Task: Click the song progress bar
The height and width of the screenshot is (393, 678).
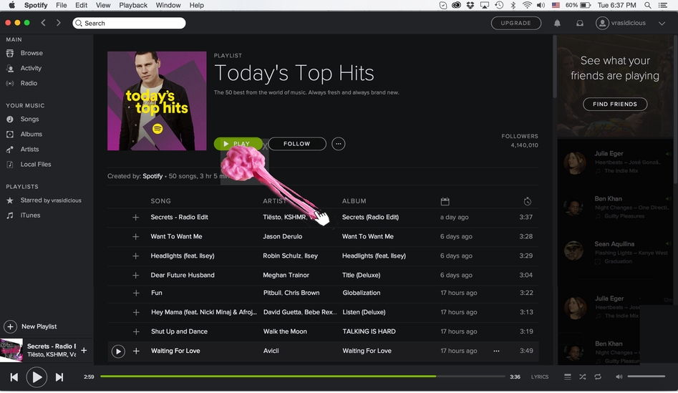Action: 303,377
